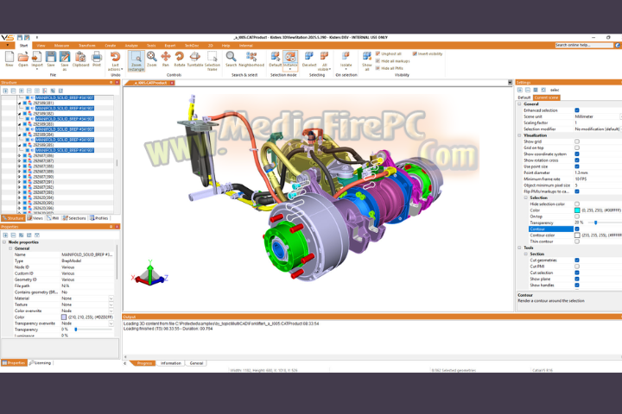Collapse the Visualization settings group

(x=519, y=135)
